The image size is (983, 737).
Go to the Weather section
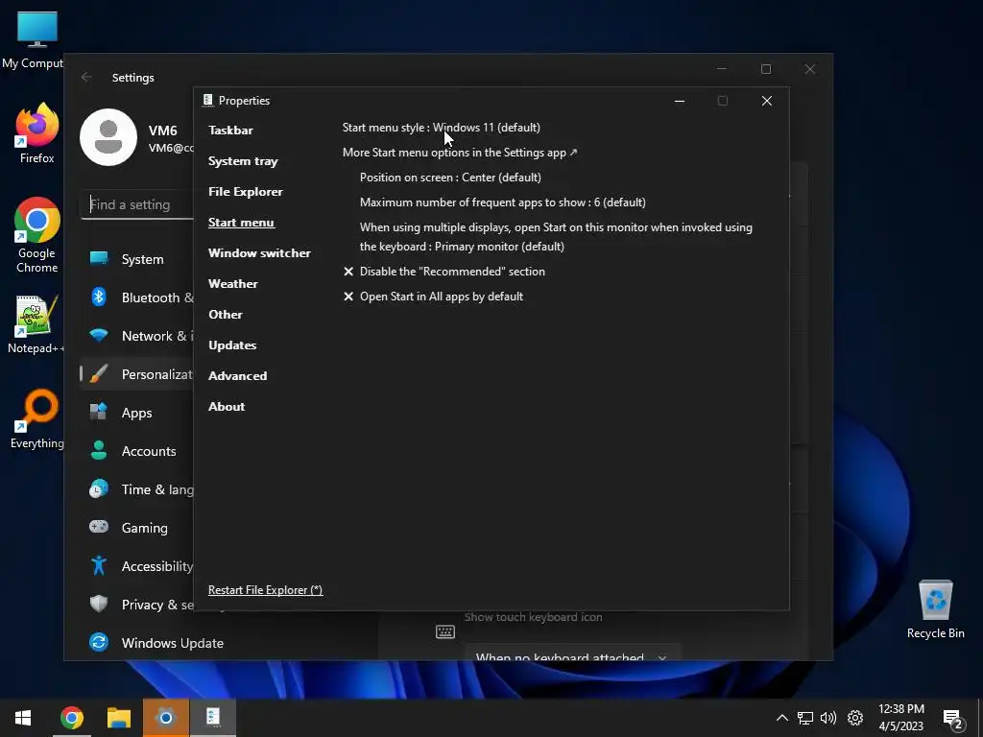pyautogui.click(x=232, y=284)
